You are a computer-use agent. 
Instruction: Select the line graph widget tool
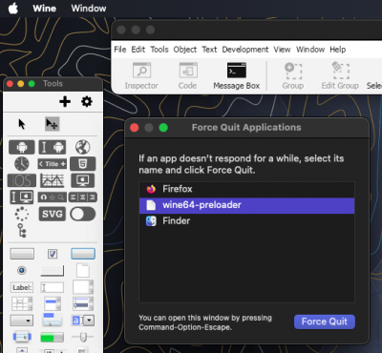click(x=53, y=180)
